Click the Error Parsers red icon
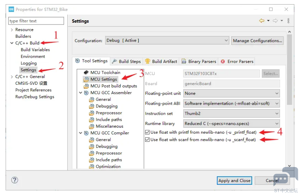The height and width of the screenshot is (196, 301). 223,61
